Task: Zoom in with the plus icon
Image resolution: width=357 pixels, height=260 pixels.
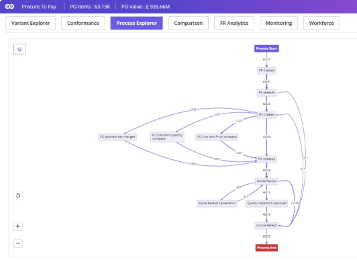Action: [18, 226]
